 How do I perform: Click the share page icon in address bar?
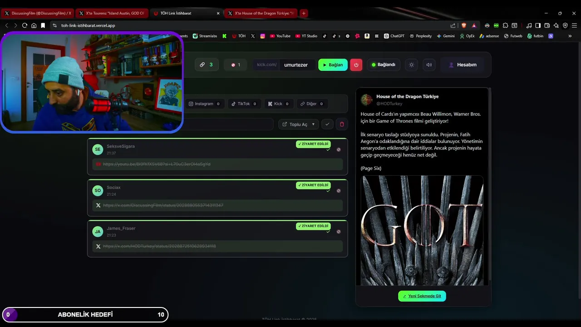[x=453, y=25]
